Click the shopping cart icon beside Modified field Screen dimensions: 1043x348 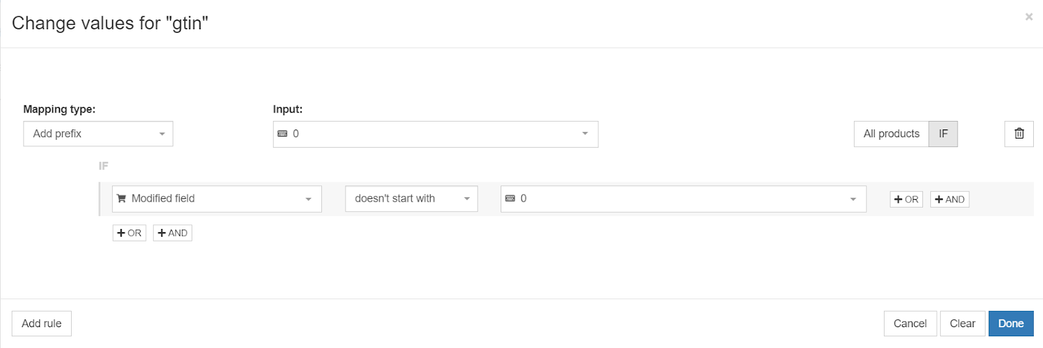[121, 198]
